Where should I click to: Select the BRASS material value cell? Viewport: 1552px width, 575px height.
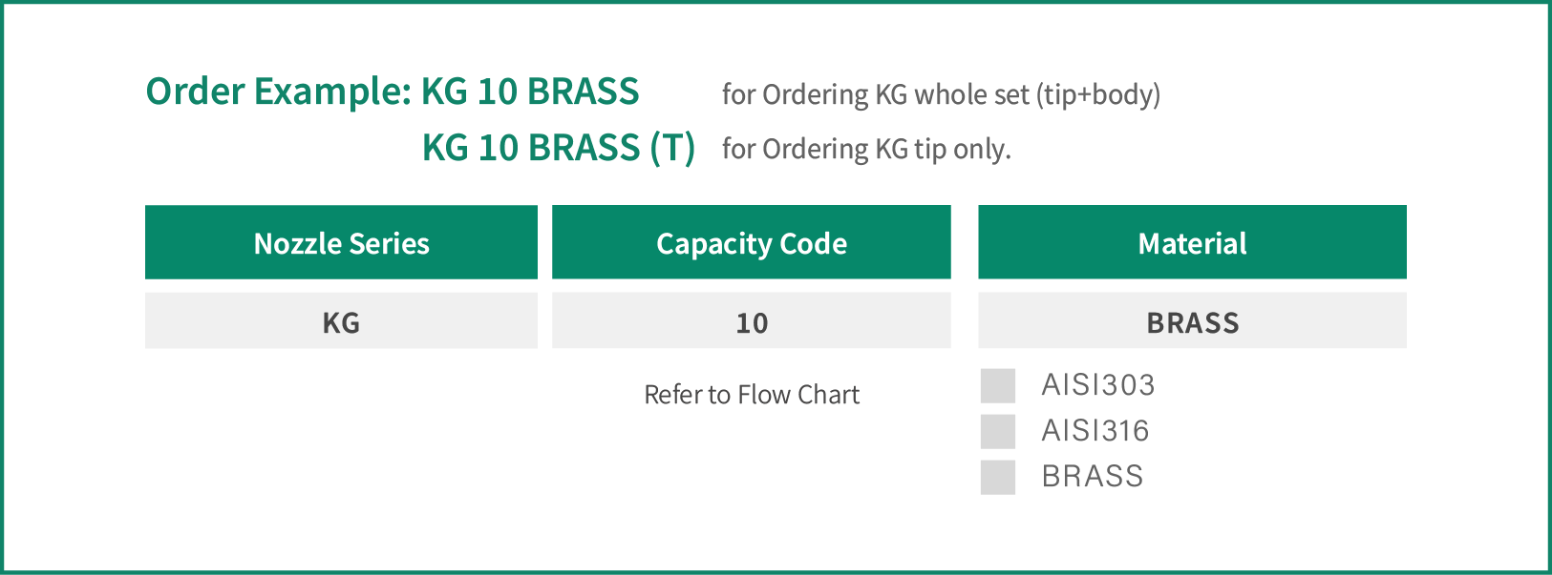coord(1192,321)
